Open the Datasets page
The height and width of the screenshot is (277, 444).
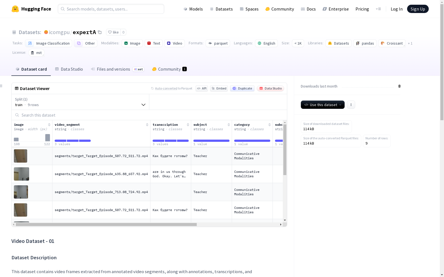(221, 9)
